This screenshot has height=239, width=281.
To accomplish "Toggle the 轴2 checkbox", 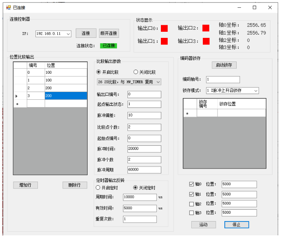I will [191, 204].
